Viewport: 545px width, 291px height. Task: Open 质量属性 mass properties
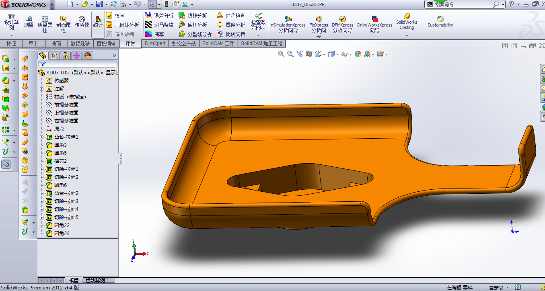(x=45, y=24)
